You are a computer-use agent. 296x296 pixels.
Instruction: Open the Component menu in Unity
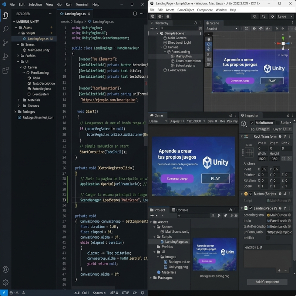pyautogui.click(x=205, y=10)
